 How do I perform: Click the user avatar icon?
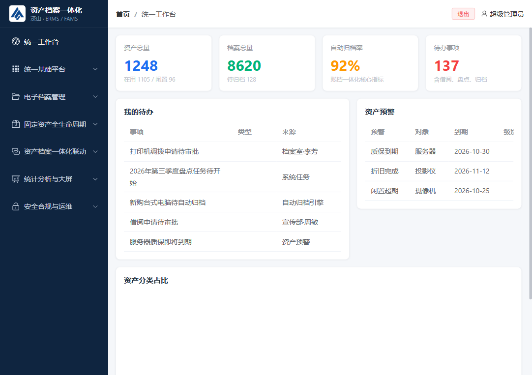coord(484,14)
